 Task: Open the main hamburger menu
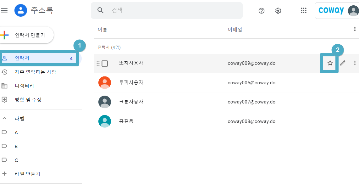(x=4, y=10)
